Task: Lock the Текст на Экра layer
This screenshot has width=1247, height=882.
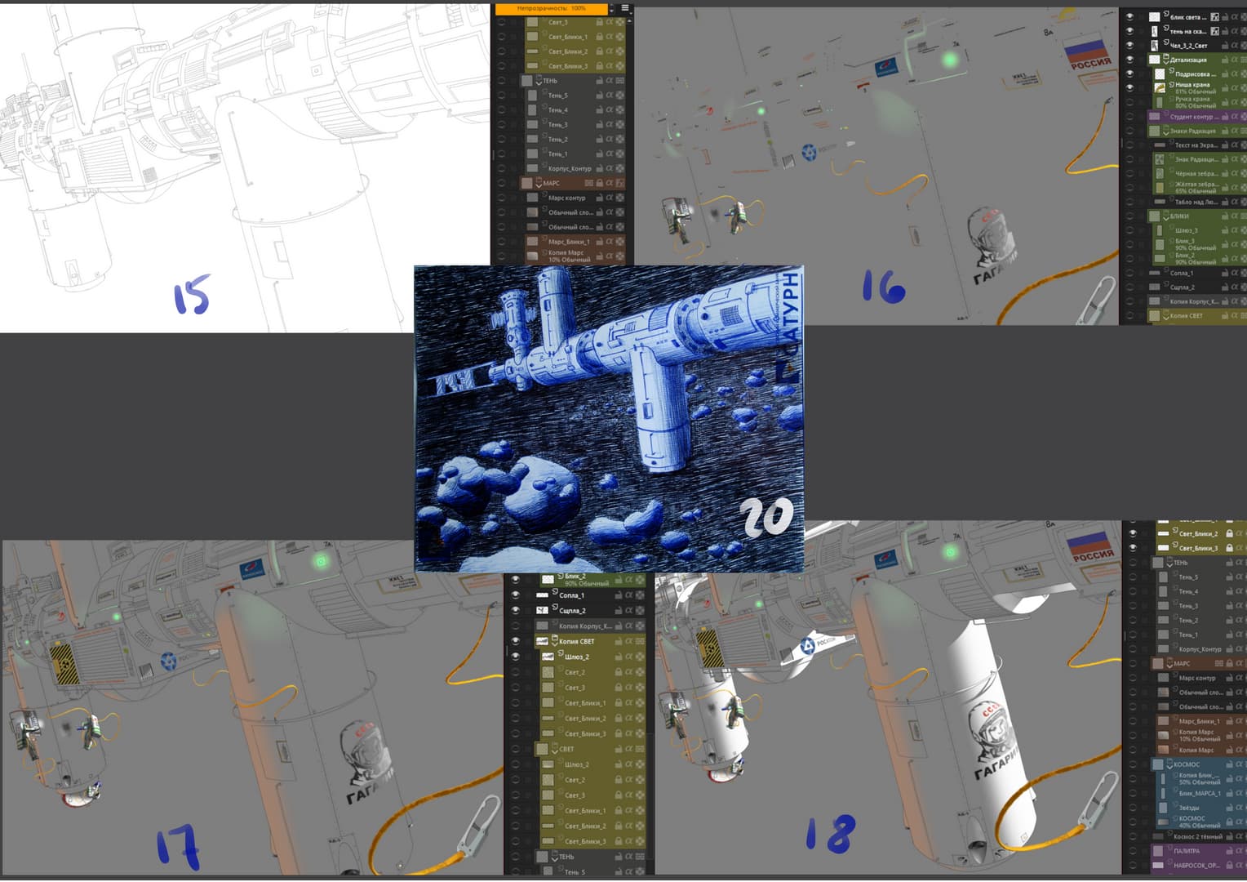Action: (x=1225, y=145)
